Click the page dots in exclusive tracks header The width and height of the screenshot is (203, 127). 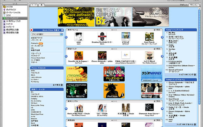[114, 49]
